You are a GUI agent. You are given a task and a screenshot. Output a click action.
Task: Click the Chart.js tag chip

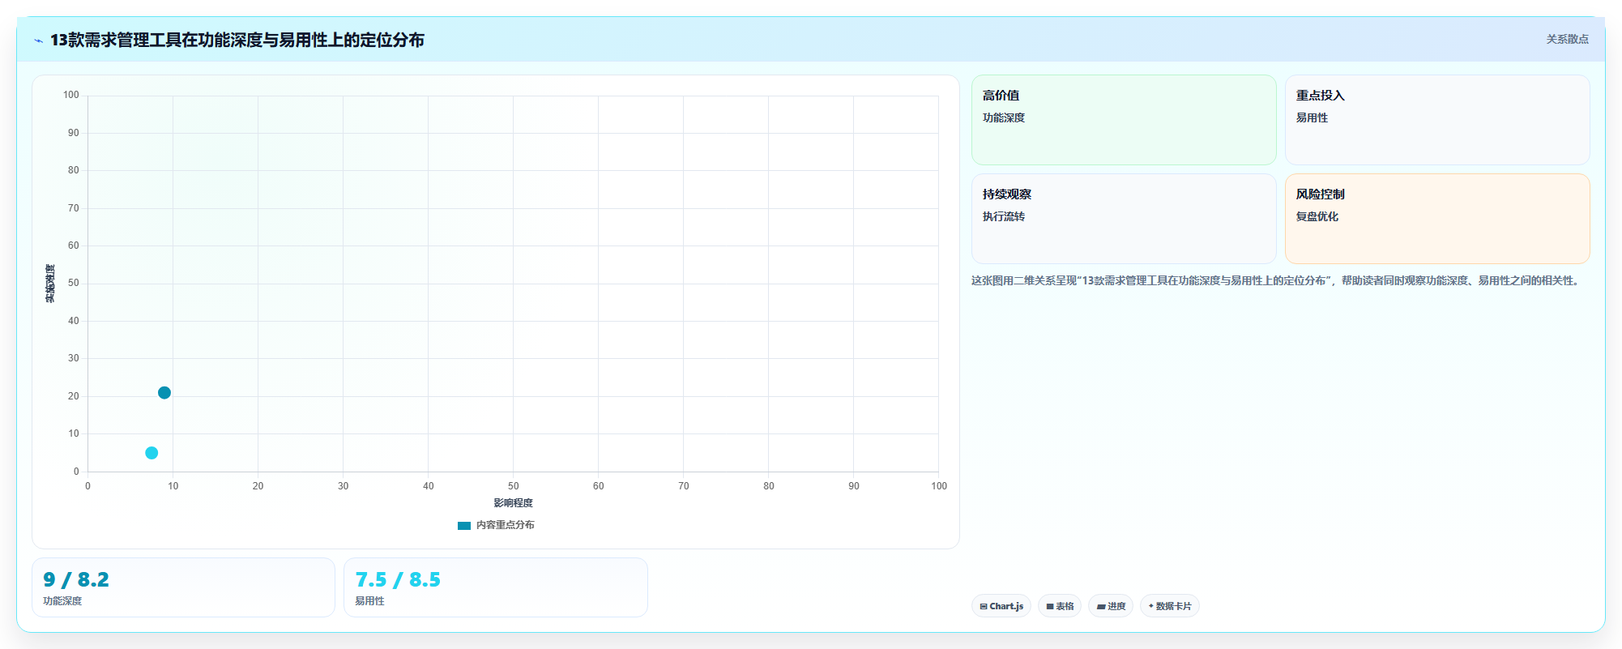pos(1001,606)
